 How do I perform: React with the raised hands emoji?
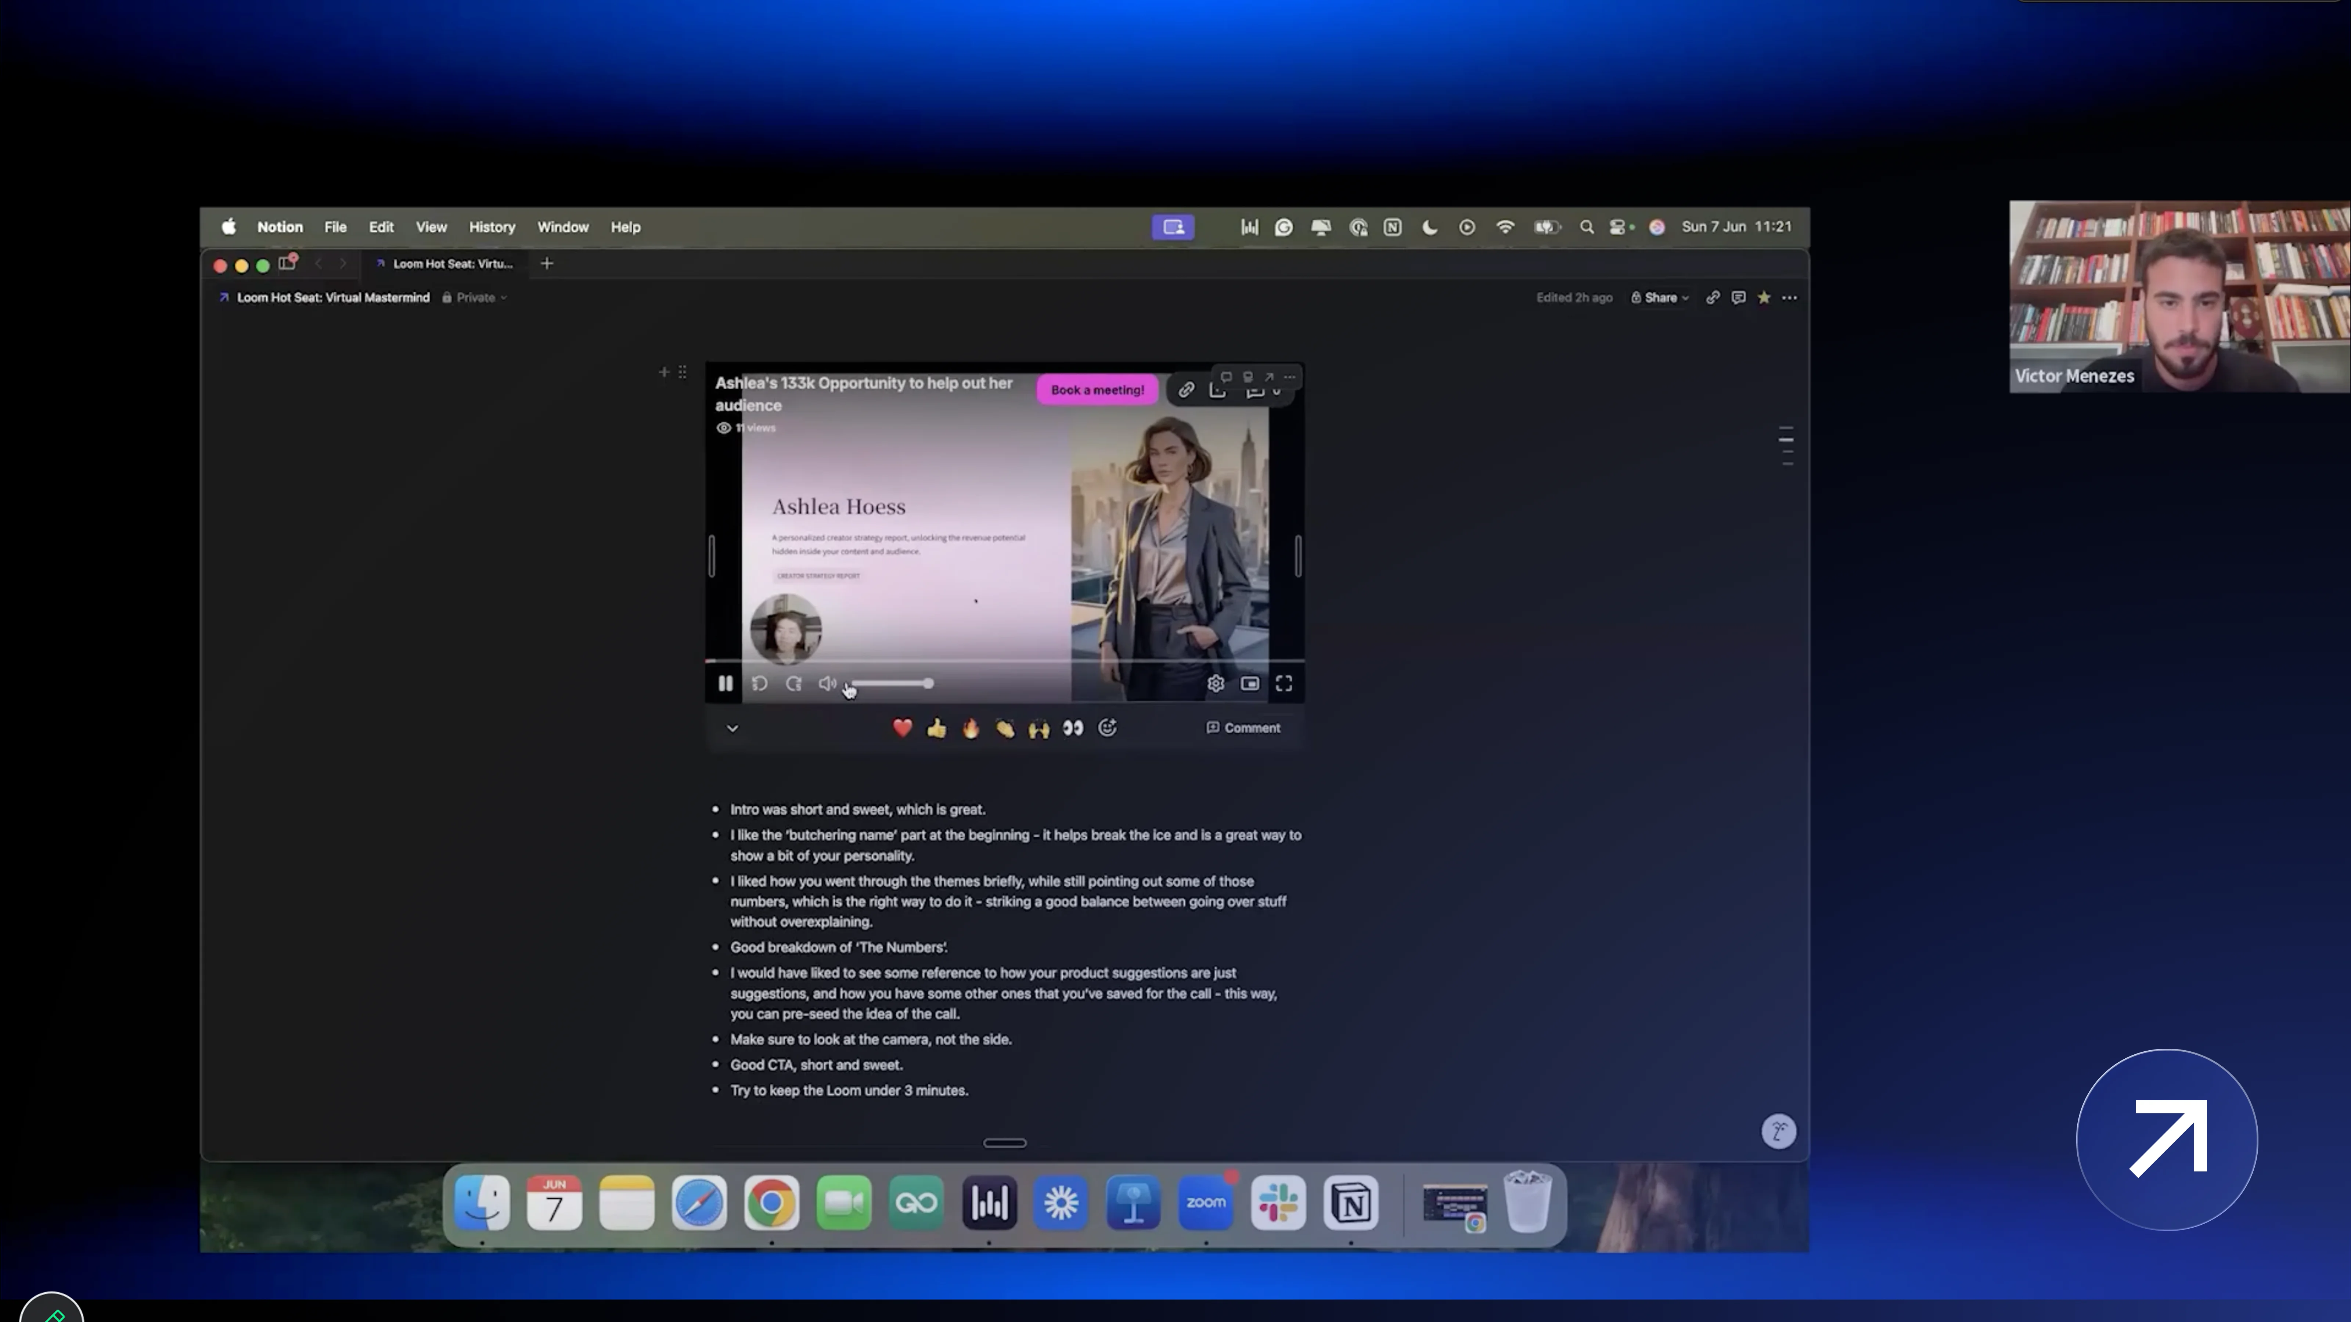[1038, 728]
